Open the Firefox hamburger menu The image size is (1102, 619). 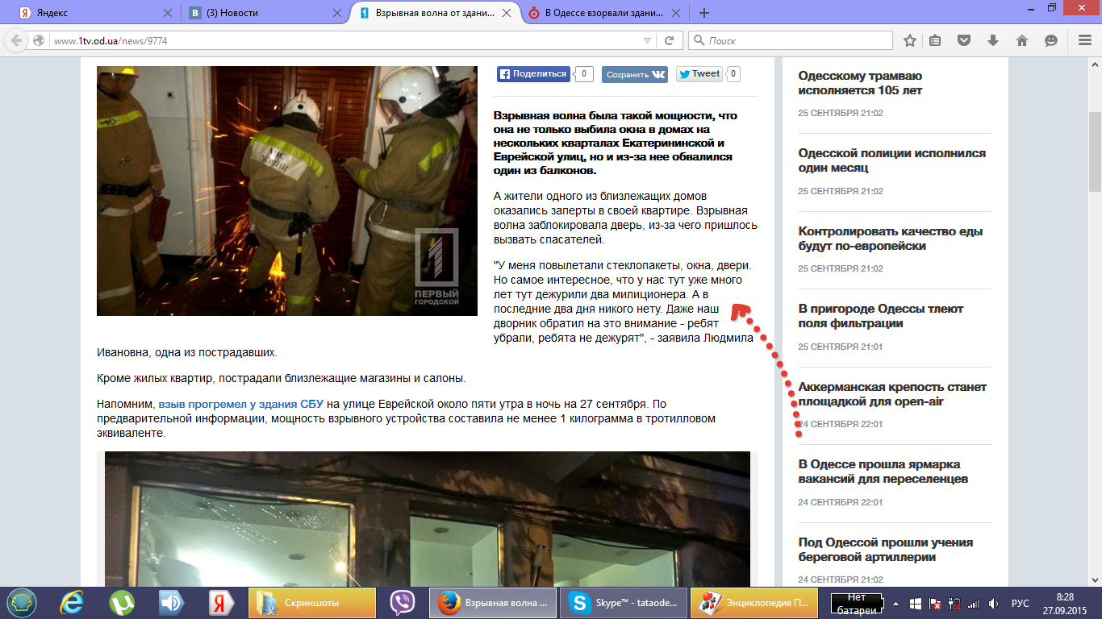pyautogui.click(x=1085, y=41)
